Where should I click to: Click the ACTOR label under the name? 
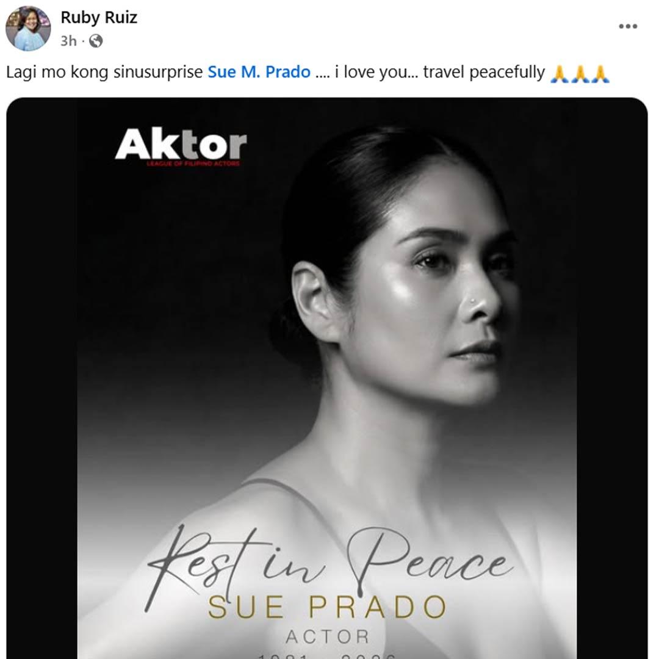pos(328,636)
